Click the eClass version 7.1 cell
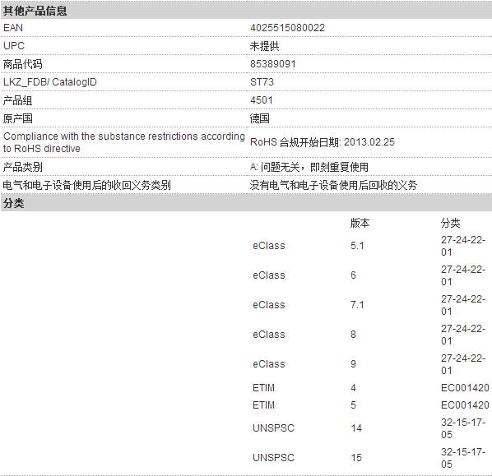 [x=357, y=305]
